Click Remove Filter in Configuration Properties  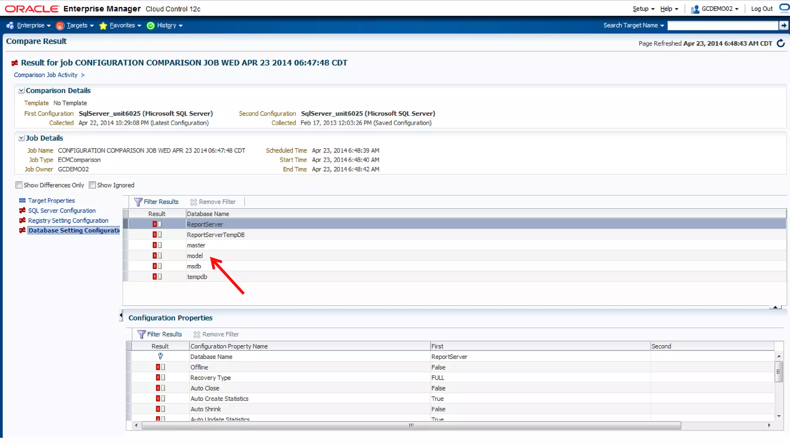pos(216,335)
